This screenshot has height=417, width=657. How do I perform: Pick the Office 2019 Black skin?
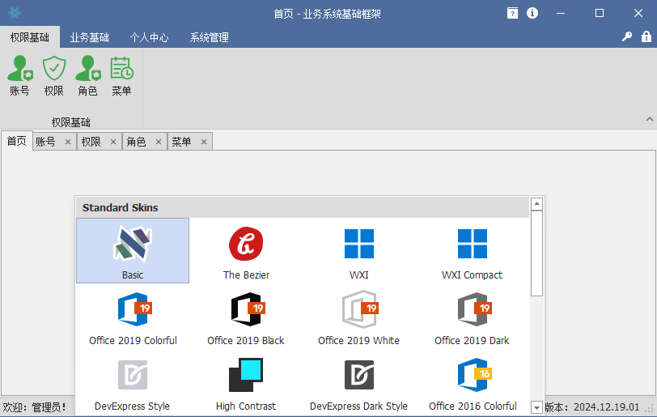(246, 317)
